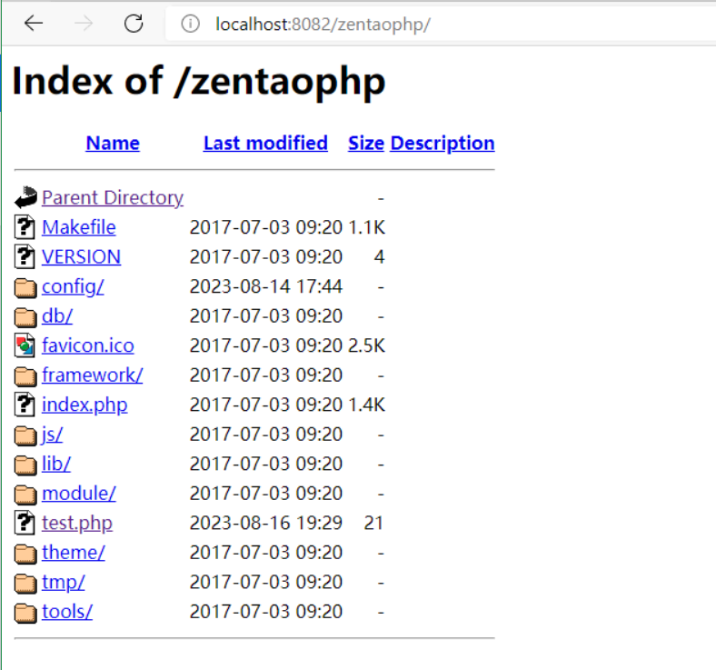Image resolution: width=716 pixels, height=670 pixels.
Task: Click the folder icon beside module/
Action: coord(25,494)
